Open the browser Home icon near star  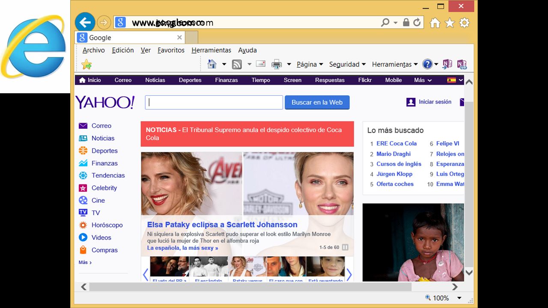435,23
